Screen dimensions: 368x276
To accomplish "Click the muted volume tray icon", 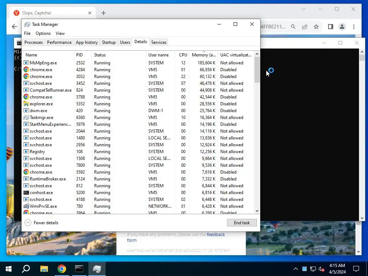I will [322, 269].
